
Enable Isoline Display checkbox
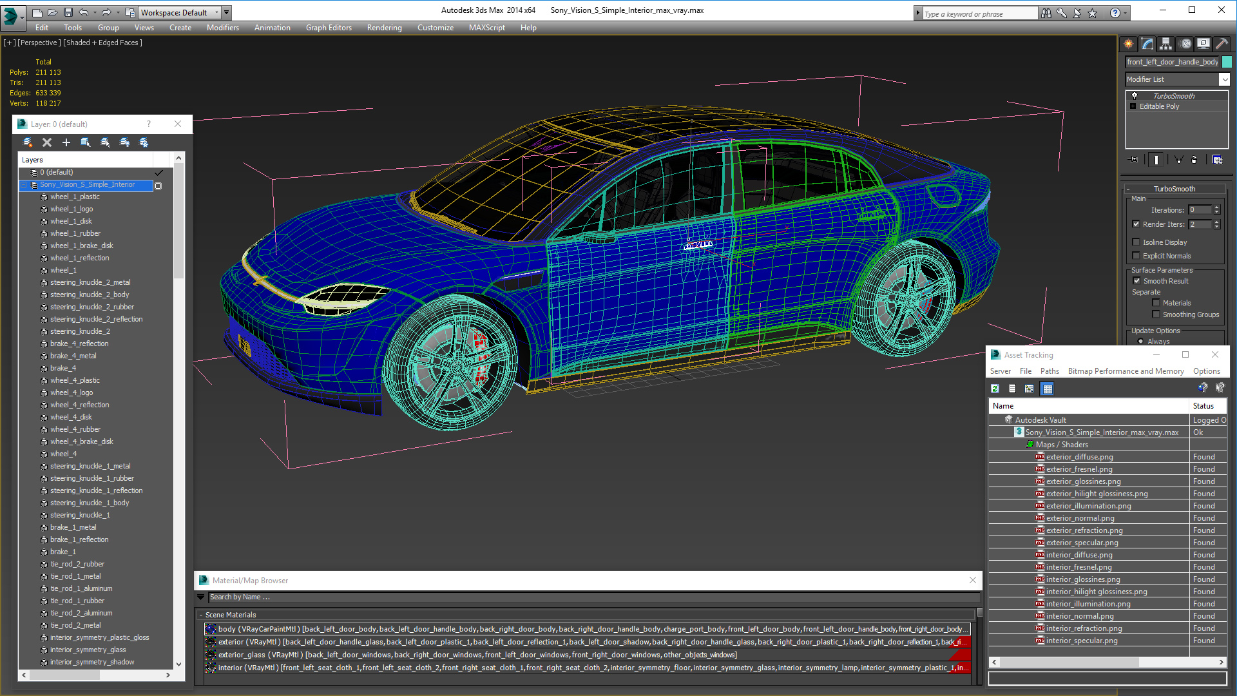pyautogui.click(x=1136, y=242)
